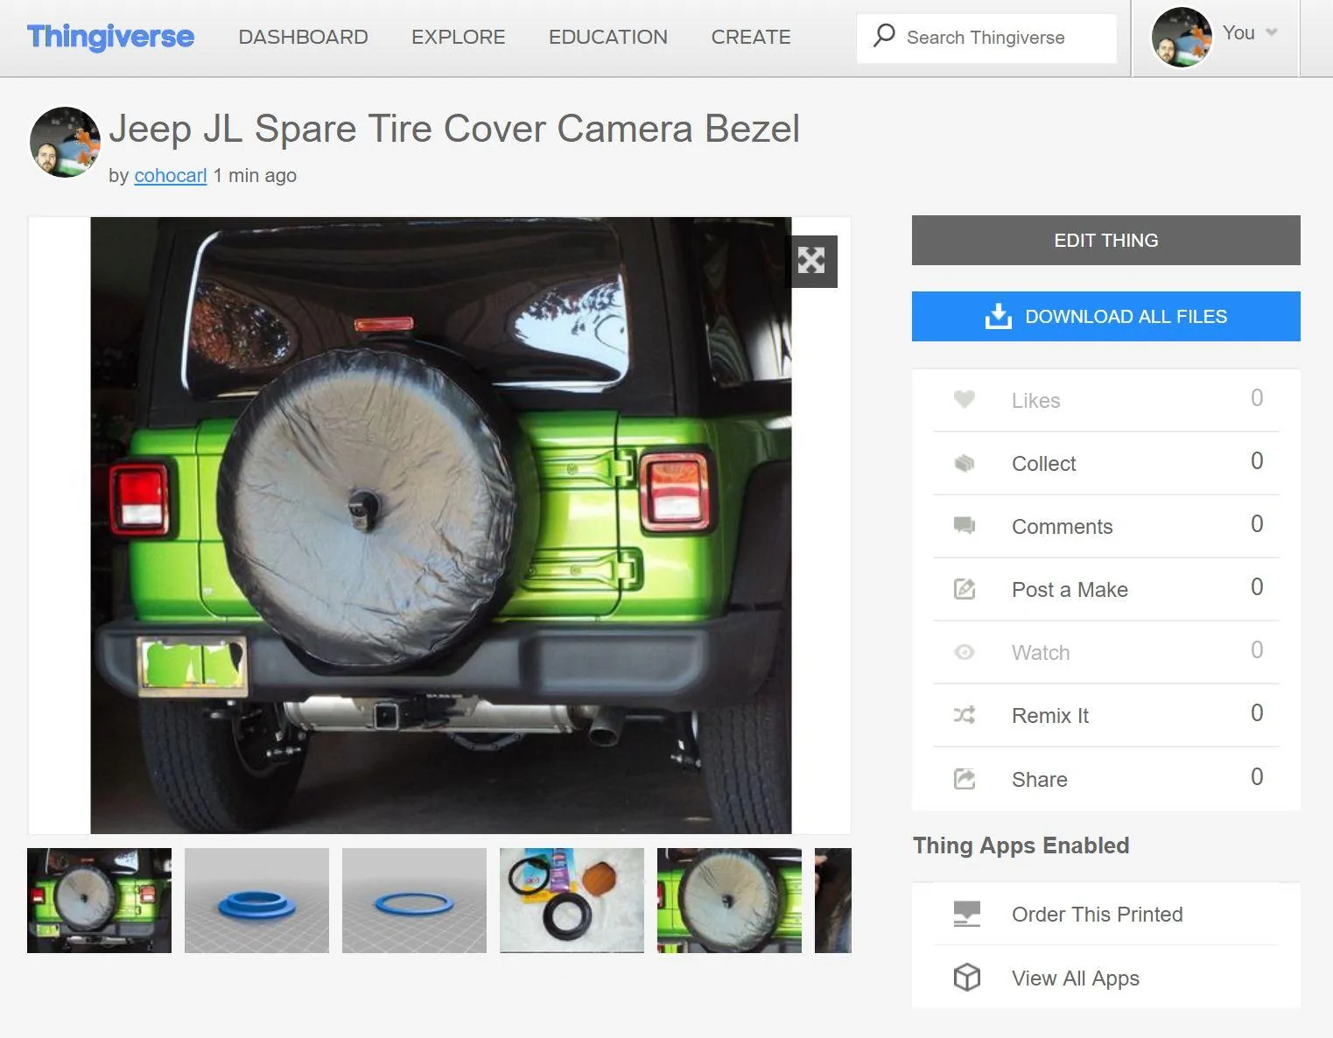Click the Thing Apps Enabled heading
This screenshot has height=1038, width=1333.
click(1021, 845)
